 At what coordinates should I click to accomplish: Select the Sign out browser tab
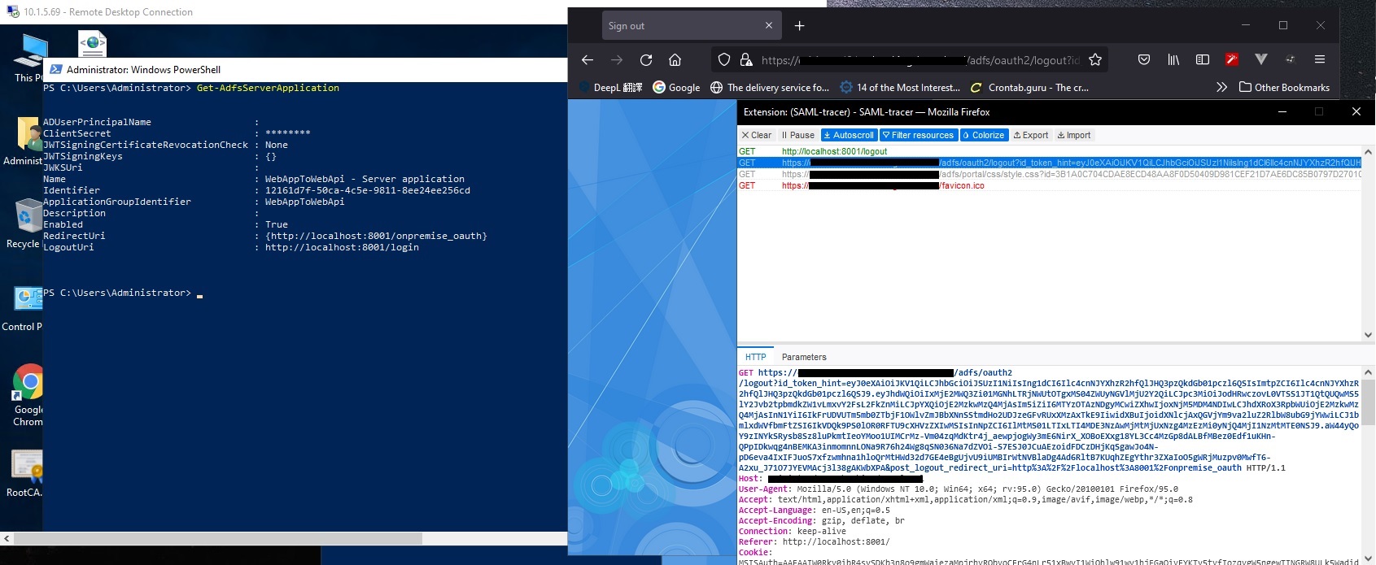pos(691,26)
